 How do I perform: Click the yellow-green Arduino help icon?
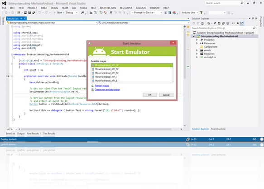click(x=201, y=13)
